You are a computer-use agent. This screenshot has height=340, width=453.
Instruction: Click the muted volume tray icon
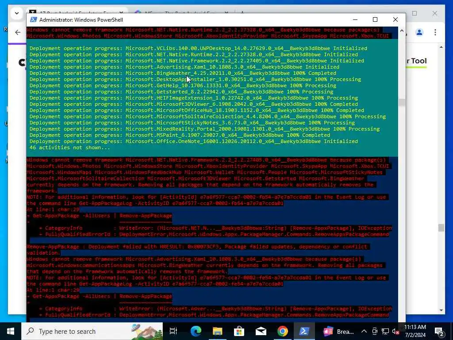pyautogui.click(x=395, y=331)
